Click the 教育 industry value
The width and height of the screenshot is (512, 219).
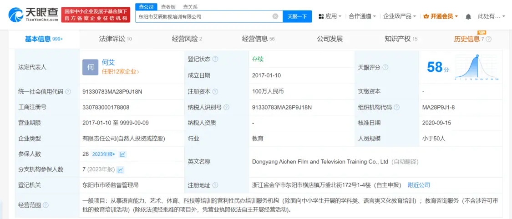point(258,139)
